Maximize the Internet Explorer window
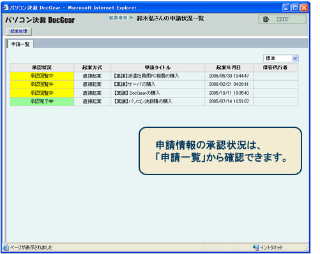The image size is (320, 254). pyautogui.click(x=295, y=8)
